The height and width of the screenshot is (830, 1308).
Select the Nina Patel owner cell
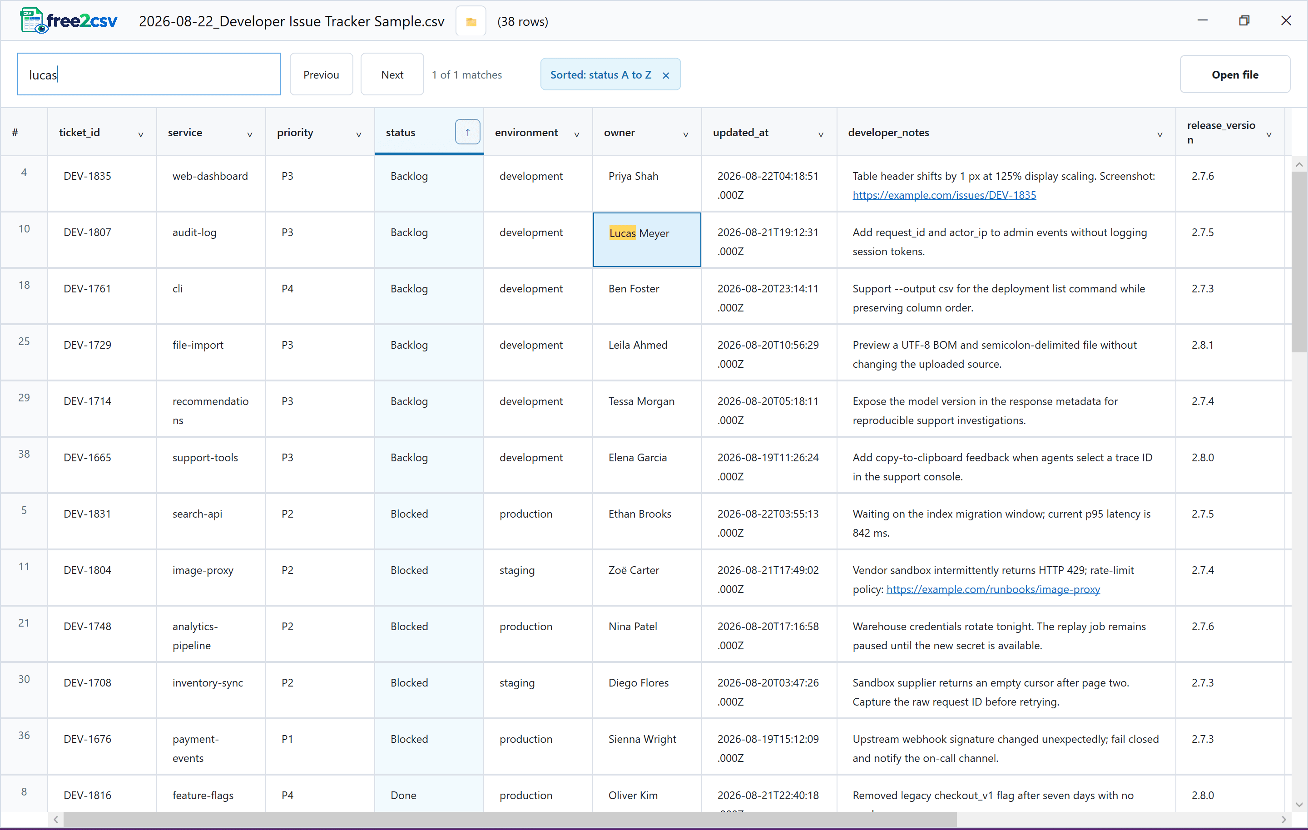coord(647,634)
